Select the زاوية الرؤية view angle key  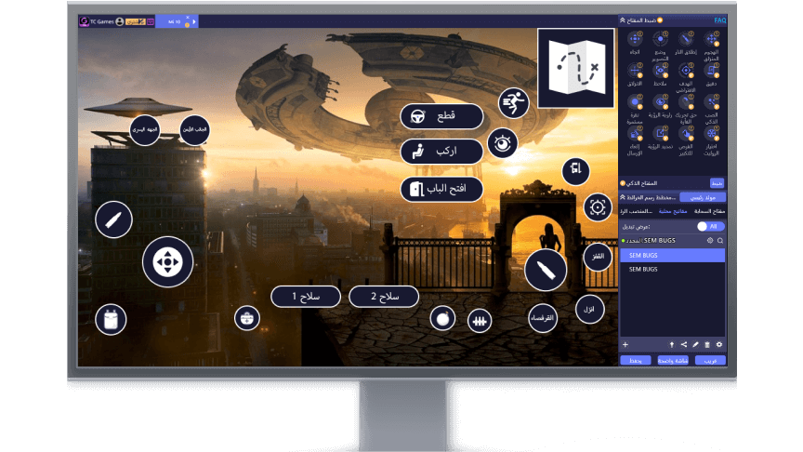pos(660,102)
